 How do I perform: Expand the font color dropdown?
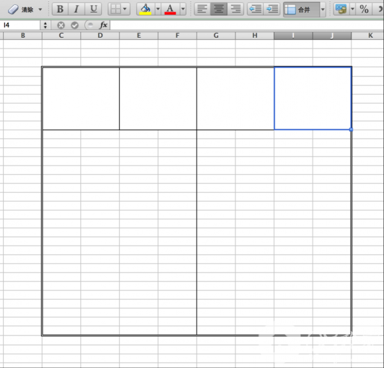click(183, 10)
